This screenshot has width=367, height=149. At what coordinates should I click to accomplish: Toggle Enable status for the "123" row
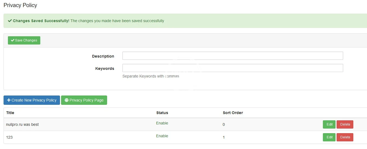click(162, 136)
